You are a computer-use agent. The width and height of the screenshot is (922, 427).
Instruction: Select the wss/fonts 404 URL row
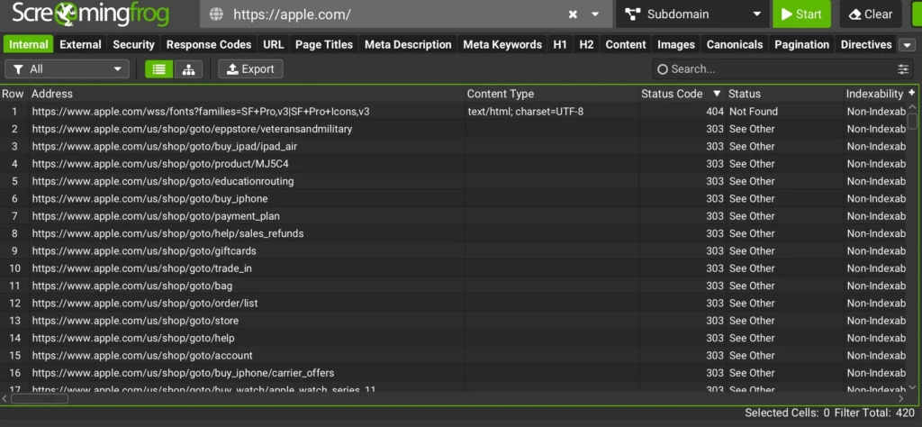click(201, 111)
